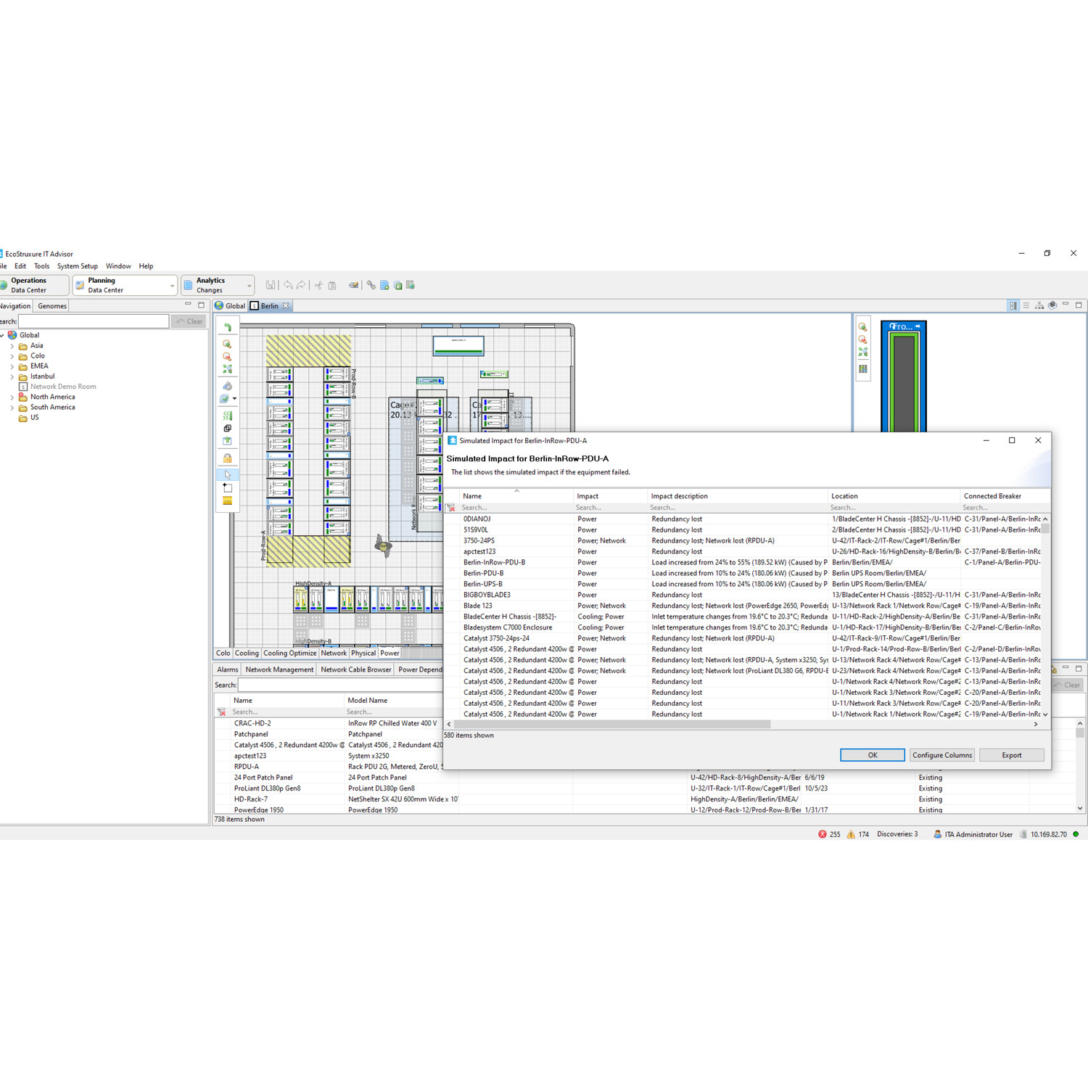This screenshot has height=1088, width=1088.
Task: Expand the Istanbul folder in the navigation tree
Action: click(12, 376)
